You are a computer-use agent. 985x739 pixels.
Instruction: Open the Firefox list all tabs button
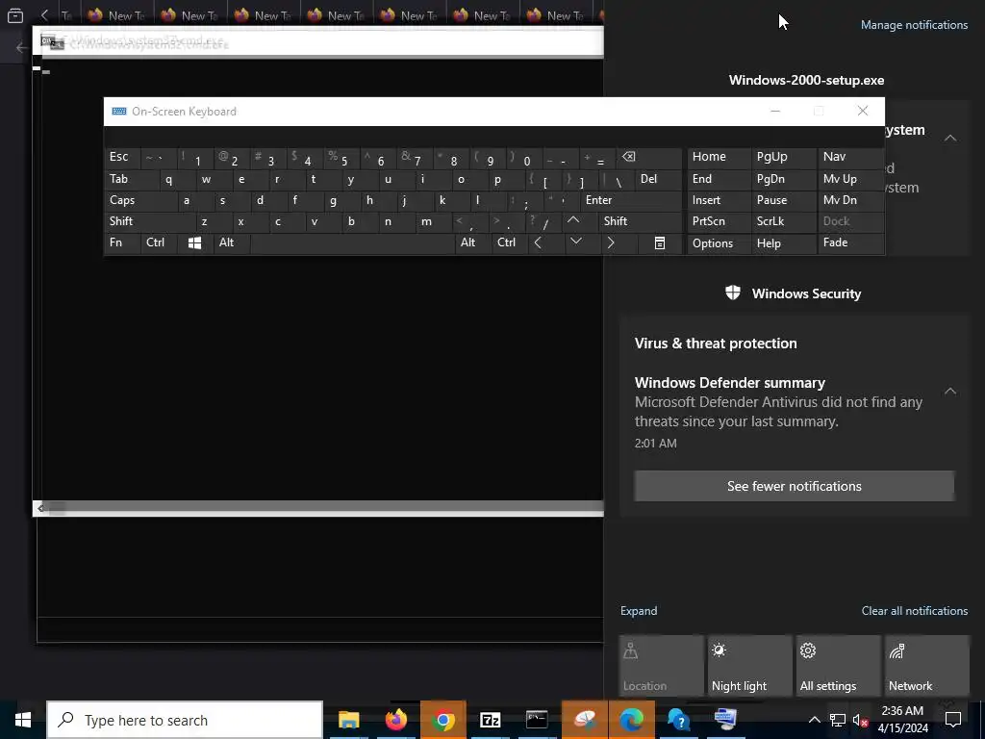(15, 15)
